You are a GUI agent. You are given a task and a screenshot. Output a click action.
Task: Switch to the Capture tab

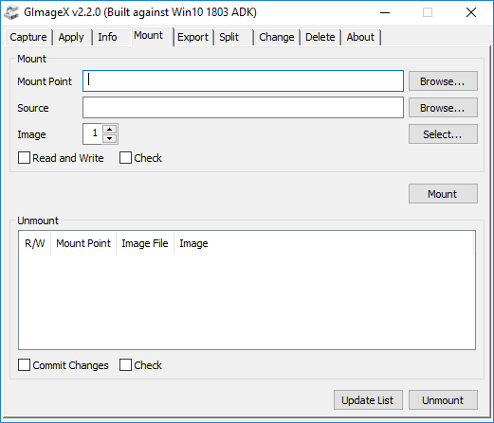click(28, 37)
